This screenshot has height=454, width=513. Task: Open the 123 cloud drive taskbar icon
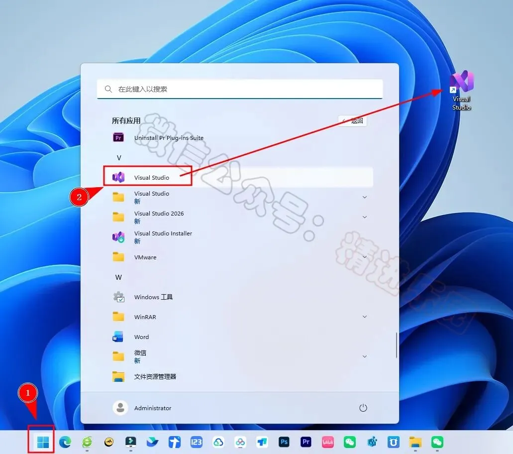(x=197, y=442)
